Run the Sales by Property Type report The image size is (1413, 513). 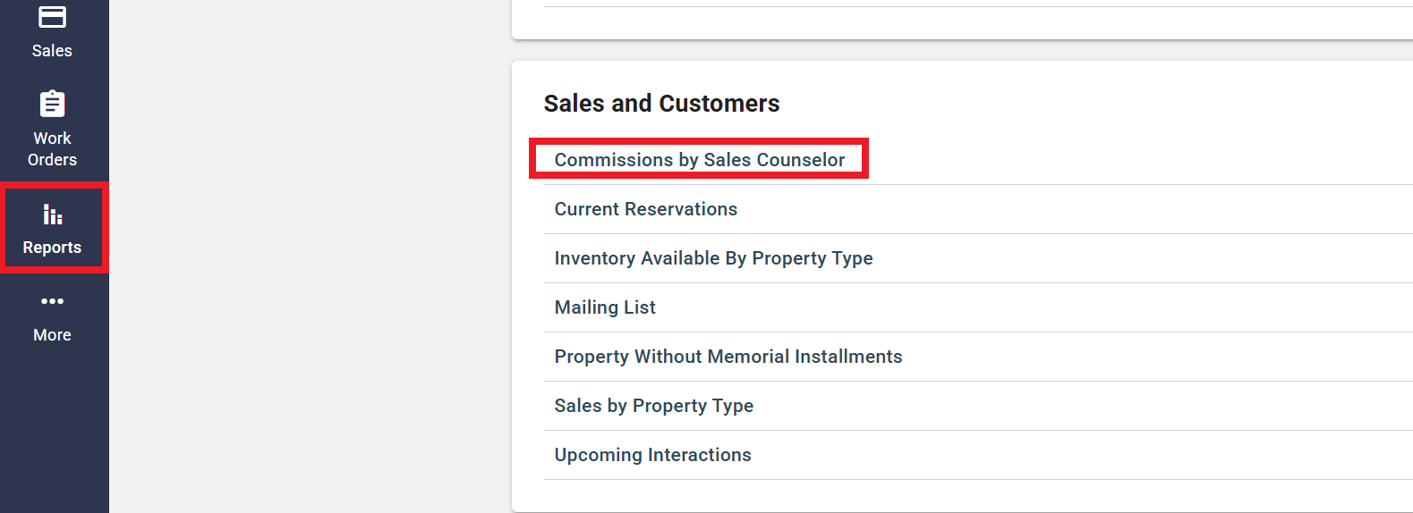(653, 406)
